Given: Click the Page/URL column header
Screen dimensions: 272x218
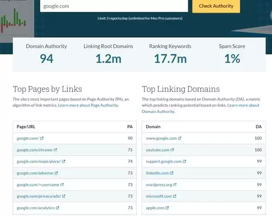Looking at the screenshot, I should click(26, 127).
